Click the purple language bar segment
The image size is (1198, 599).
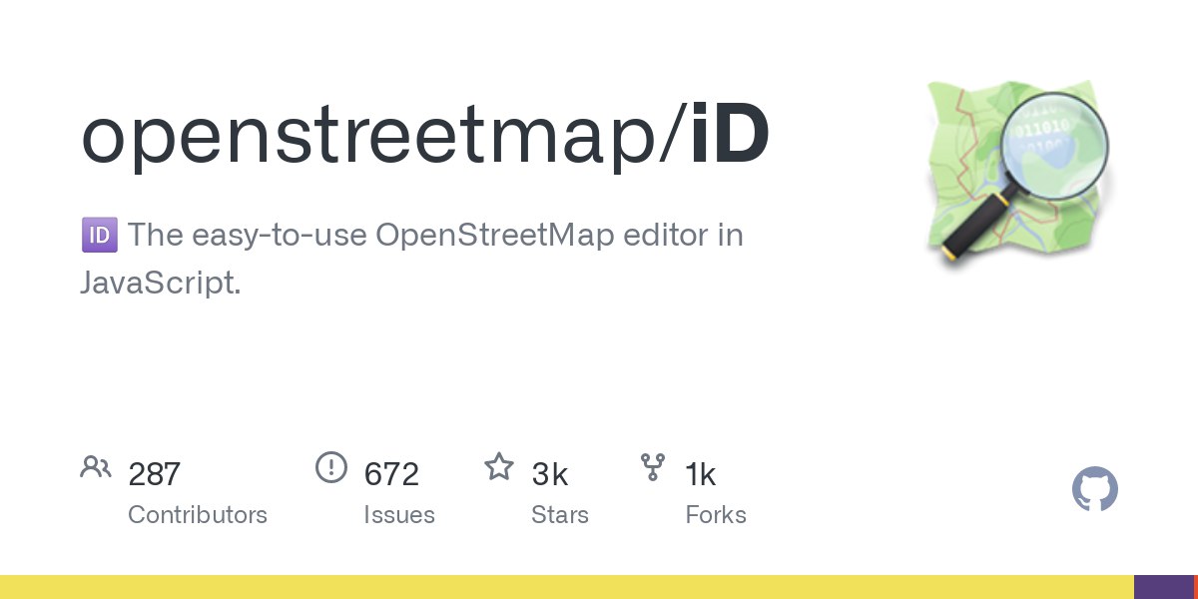coord(1164,587)
